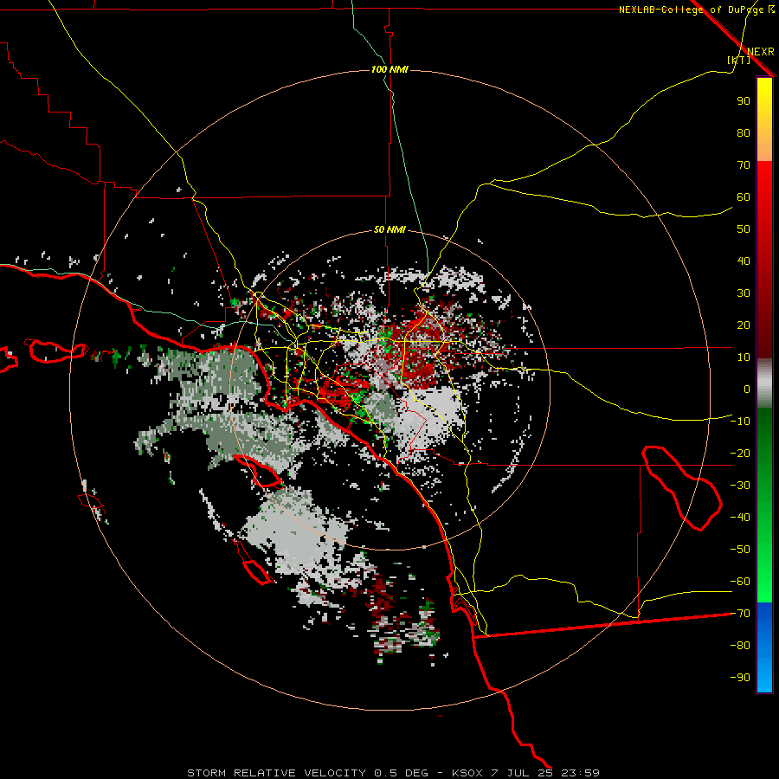Screen dimensions: 779x779
Task: Click the -10 value on the velocity scale
Action: (740, 422)
